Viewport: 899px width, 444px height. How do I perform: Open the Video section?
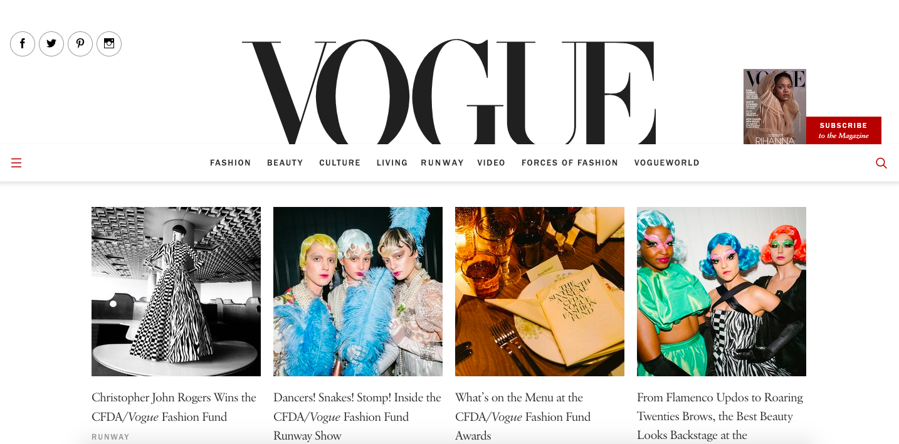492,162
